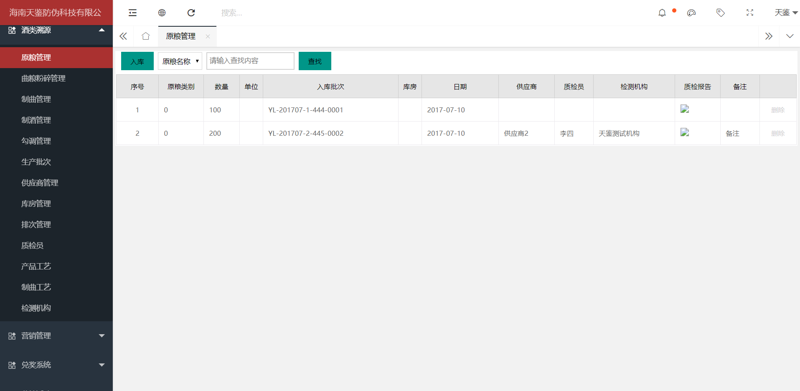This screenshot has height=391, width=800.
Task: Go to the home tab icon
Action: tap(145, 36)
